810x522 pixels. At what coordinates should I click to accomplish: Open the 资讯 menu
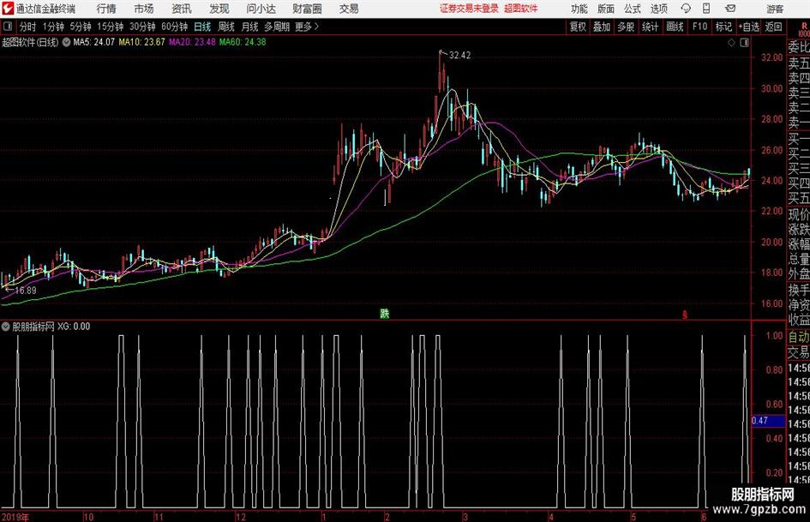click(182, 9)
